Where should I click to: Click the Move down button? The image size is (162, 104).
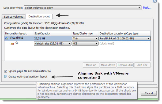point(108,65)
